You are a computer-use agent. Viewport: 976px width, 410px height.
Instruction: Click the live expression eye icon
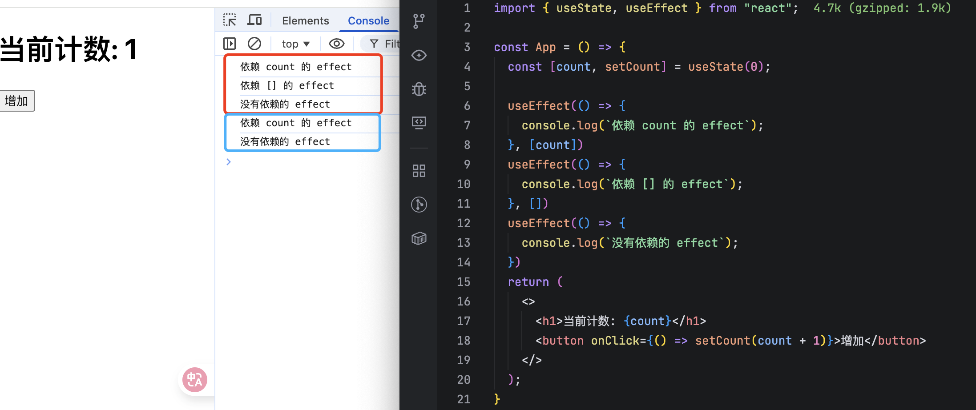point(336,44)
